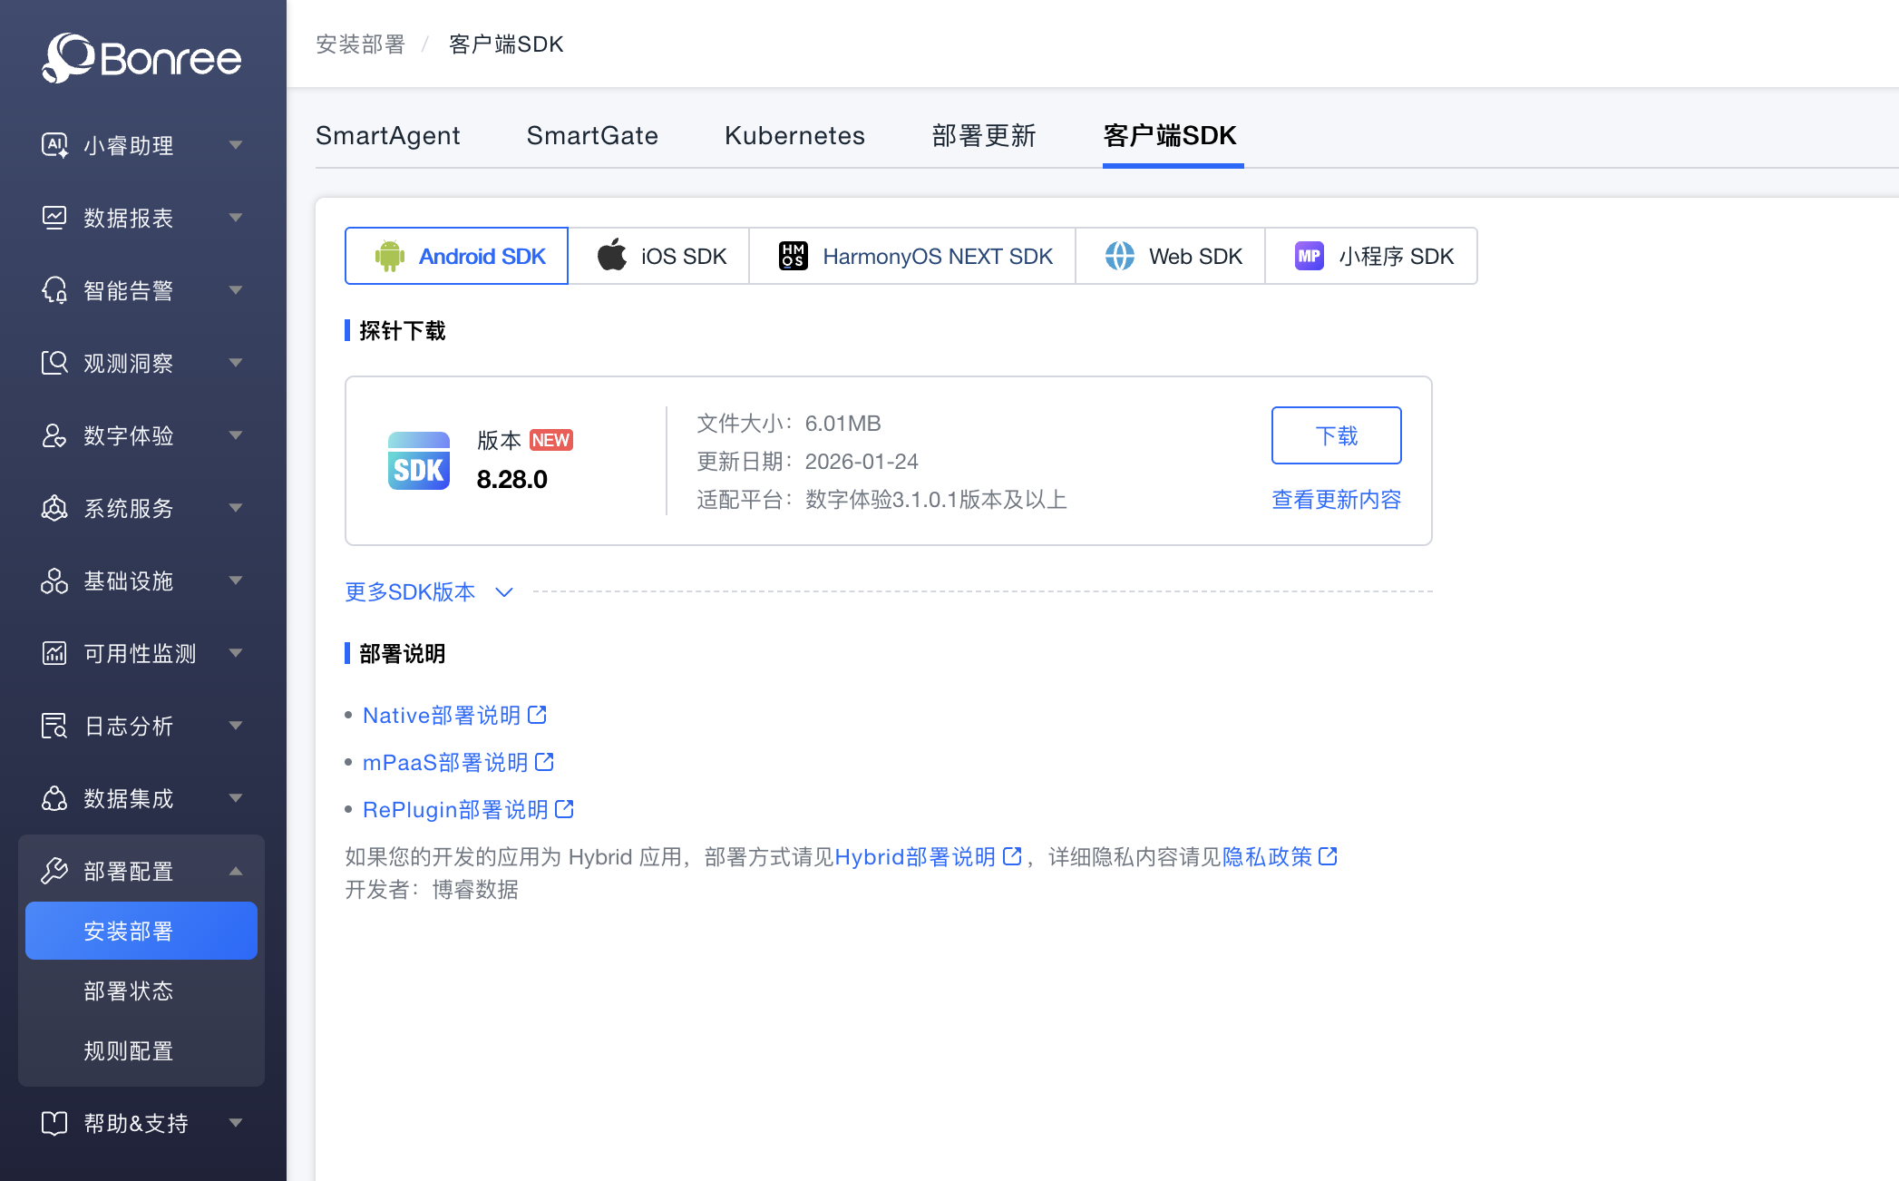1899x1181 pixels.
Task: Click the 日志分析 menu label
Action: click(x=128, y=726)
